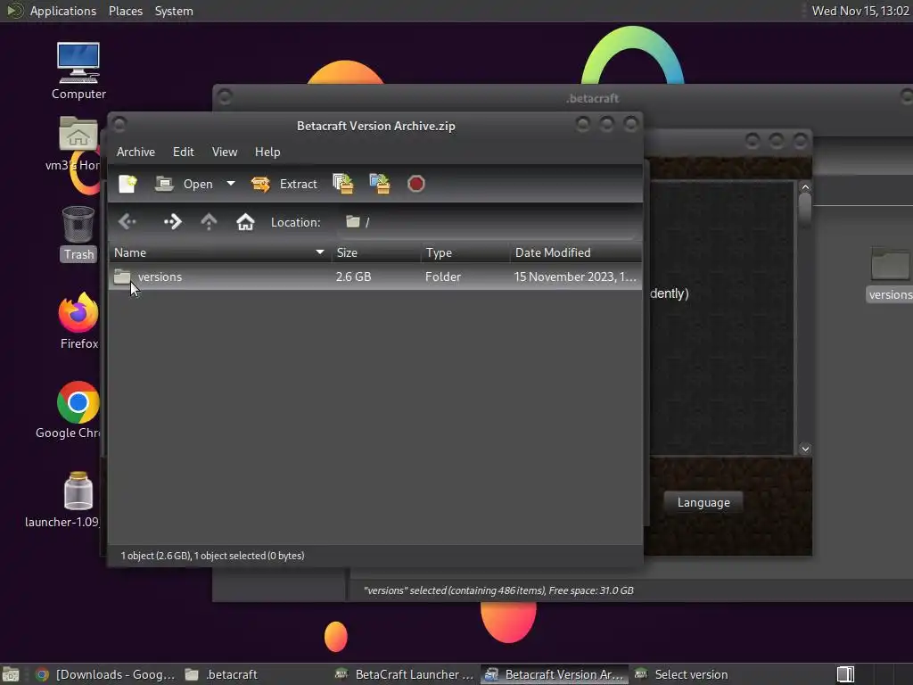This screenshot has width=913, height=685.
Task: Switch to Downloads Google Chrome taskbar item
Action: (105, 674)
